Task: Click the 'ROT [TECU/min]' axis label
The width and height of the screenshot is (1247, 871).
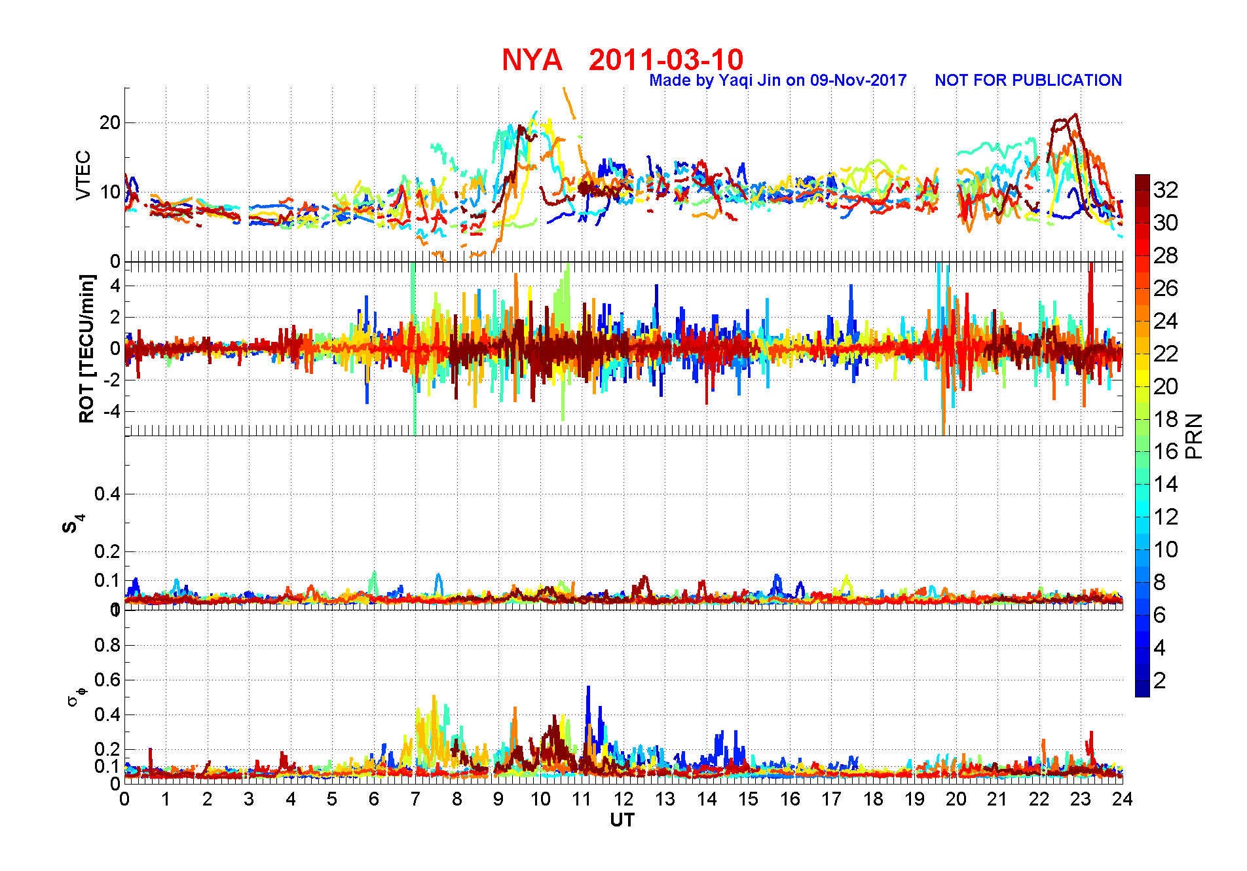Action: pyautogui.click(x=86, y=348)
